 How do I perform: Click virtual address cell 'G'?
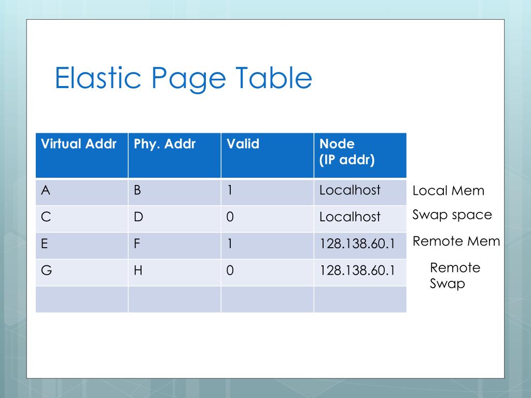pos(82,273)
